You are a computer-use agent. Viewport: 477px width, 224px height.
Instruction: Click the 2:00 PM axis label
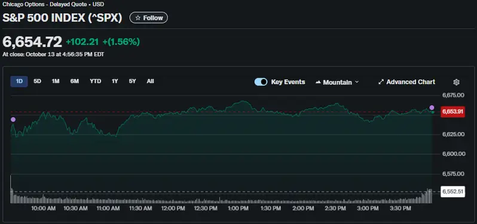point(303,208)
